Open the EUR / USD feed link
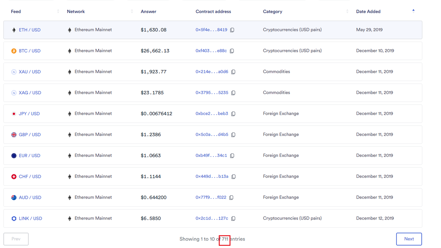This screenshot has height=248, width=441. pyautogui.click(x=30, y=156)
